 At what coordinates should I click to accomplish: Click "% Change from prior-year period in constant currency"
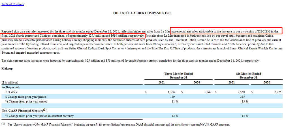point(40,116)
